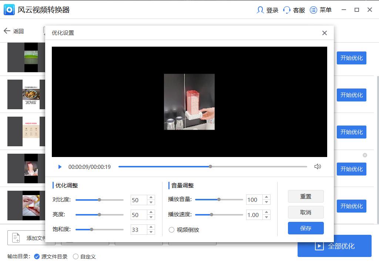The image size is (379, 267).
Task: Open the 菜单 menu
Action: click(321, 10)
